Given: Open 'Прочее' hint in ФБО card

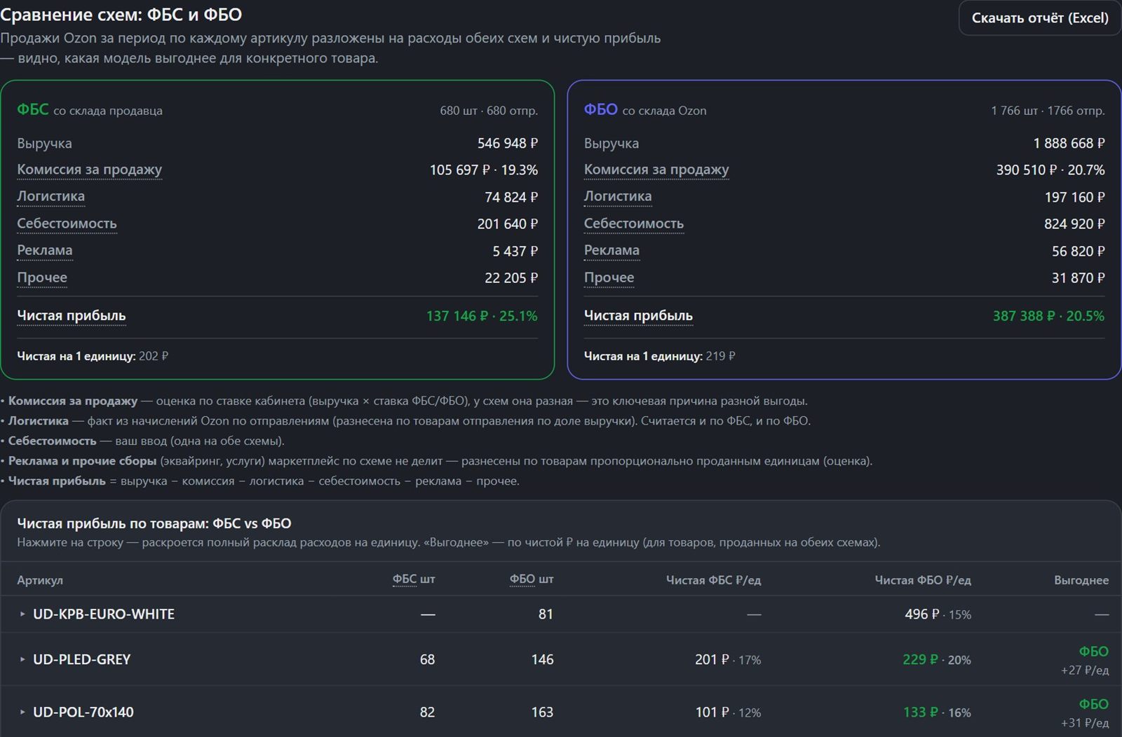Looking at the screenshot, I should pos(609,277).
